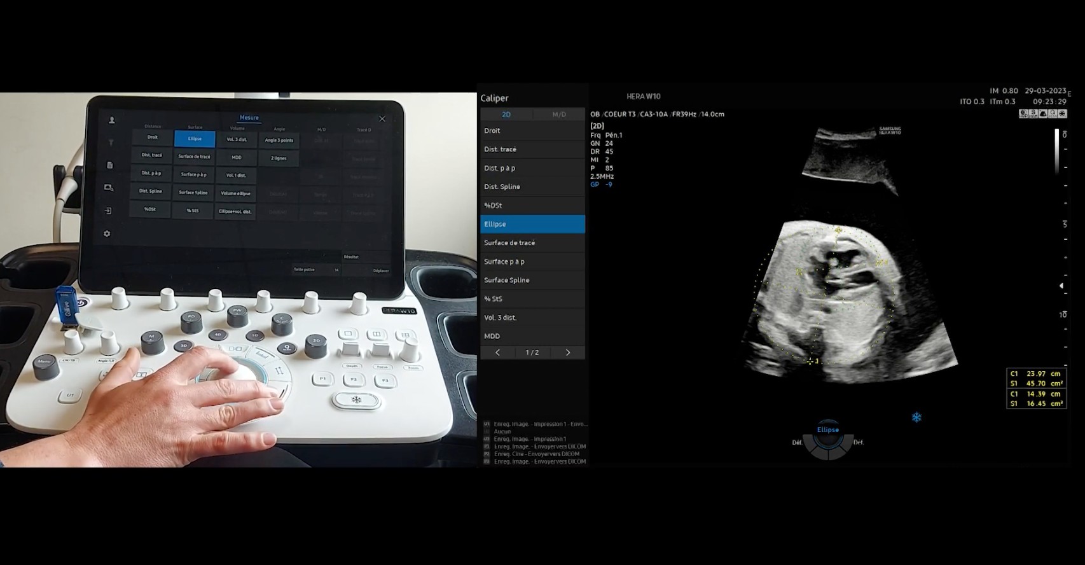Image resolution: width=1085 pixels, height=565 pixels.
Task: Open the settings gear on the touchscreen sidebar
Action: 107,234
